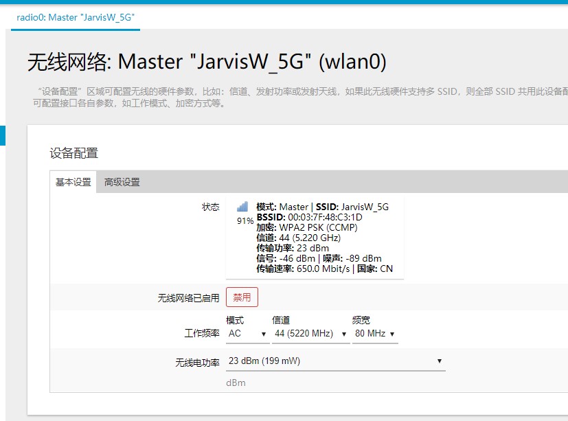
Task: Click the 信道 44 (5.220 GHz) status line
Action: [299, 238]
